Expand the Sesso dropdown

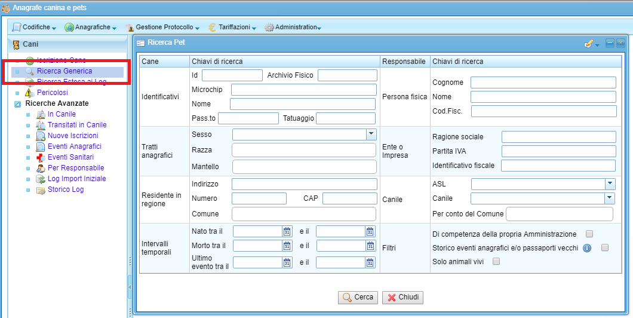(371, 134)
